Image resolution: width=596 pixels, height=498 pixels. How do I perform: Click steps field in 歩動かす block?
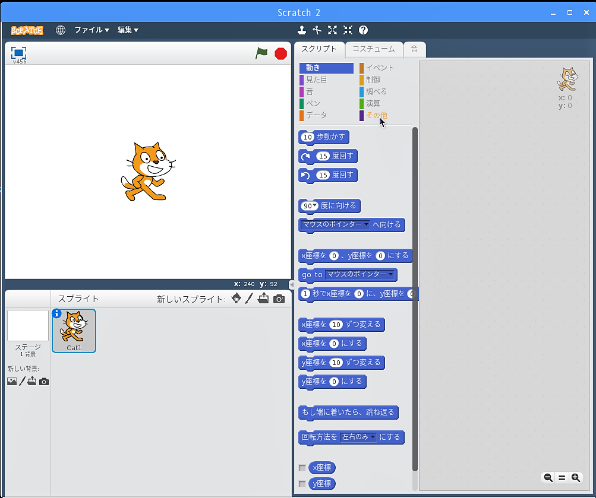(308, 137)
